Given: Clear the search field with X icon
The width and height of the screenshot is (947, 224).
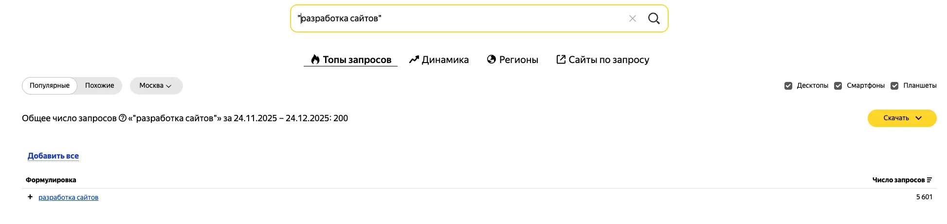Looking at the screenshot, I should click(632, 18).
